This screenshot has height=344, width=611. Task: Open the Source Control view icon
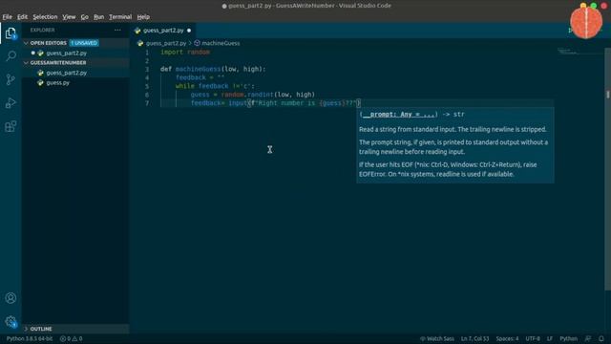(x=11, y=79)
